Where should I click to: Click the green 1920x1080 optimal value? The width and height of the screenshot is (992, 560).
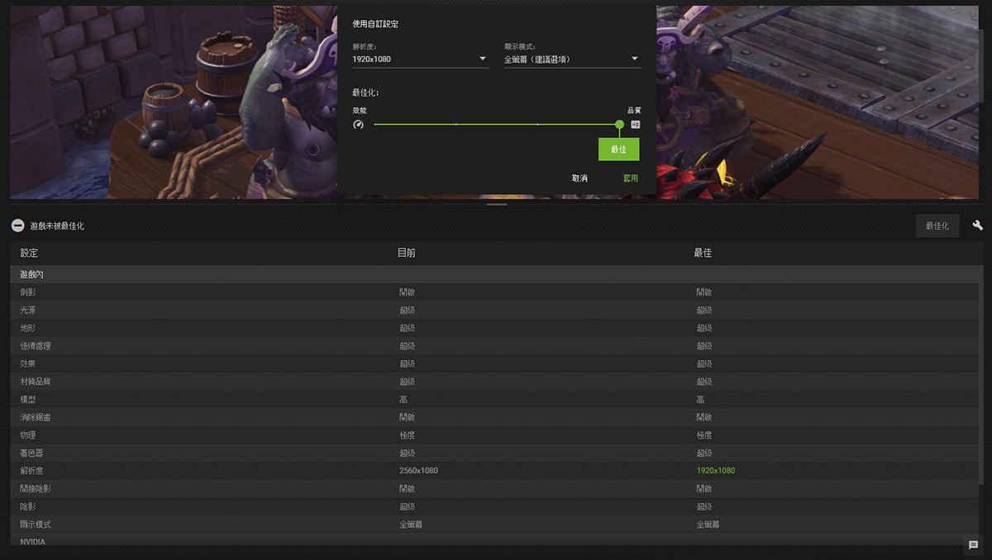[715, 471]
